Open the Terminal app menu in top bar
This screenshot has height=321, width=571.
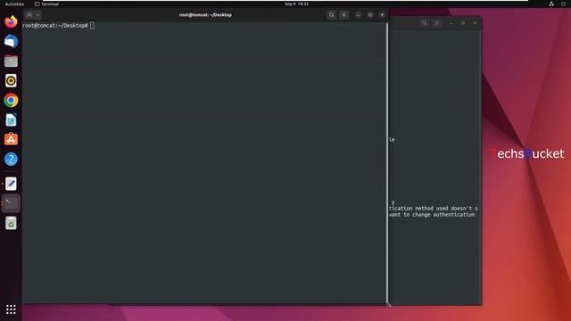point(46,4)
